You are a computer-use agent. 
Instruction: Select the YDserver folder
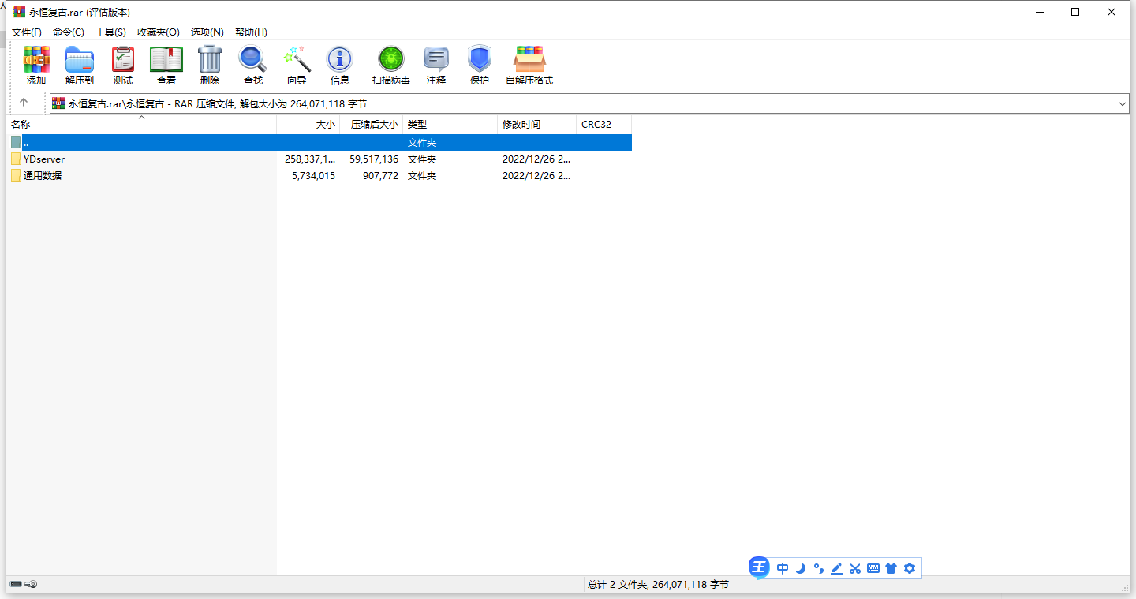44,159
